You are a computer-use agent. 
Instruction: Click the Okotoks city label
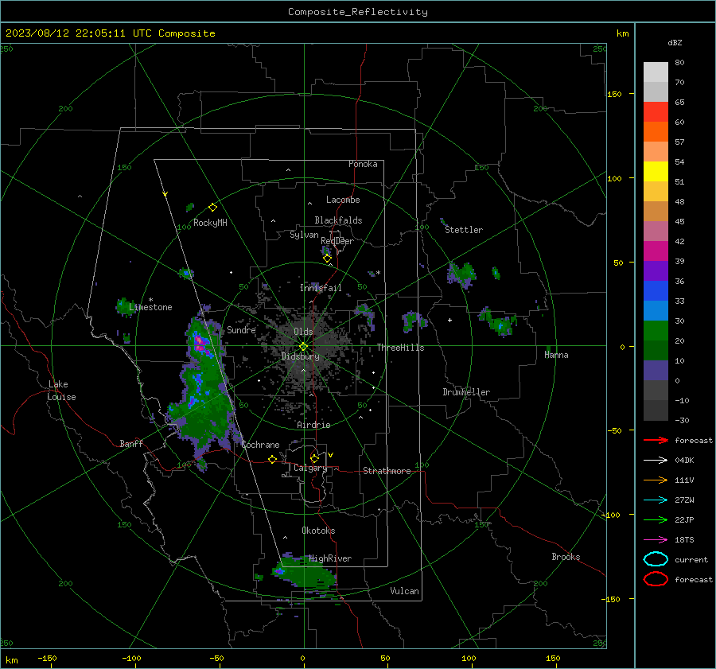pyautogui.click(x=318, y=531)
